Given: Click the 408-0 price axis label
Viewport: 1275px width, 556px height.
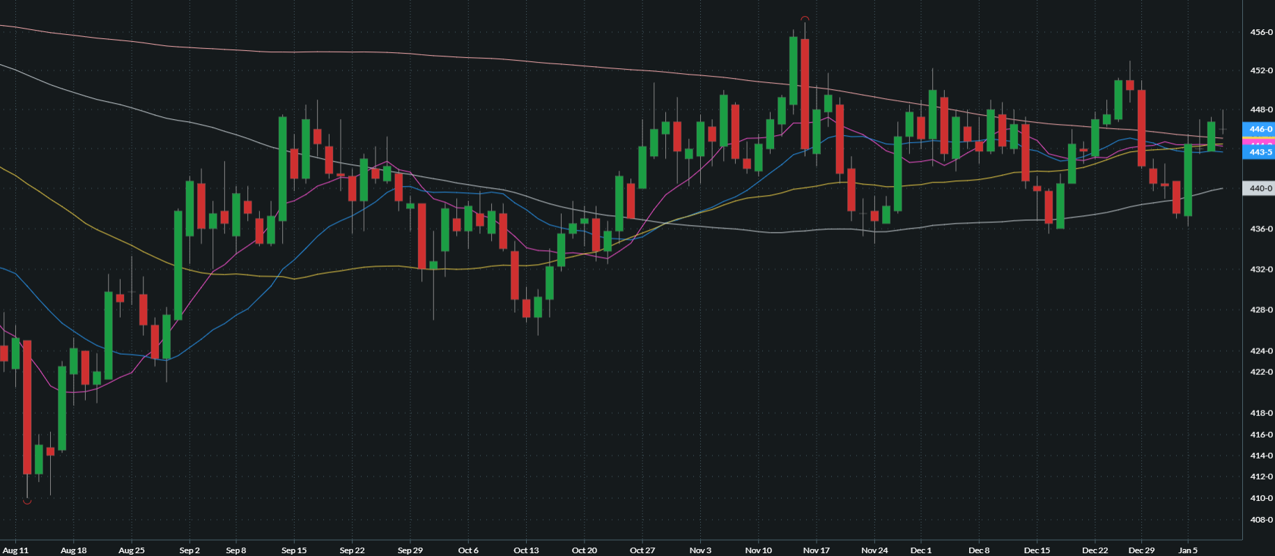Looking at the screenshot, I should [x=1261, y=520].
